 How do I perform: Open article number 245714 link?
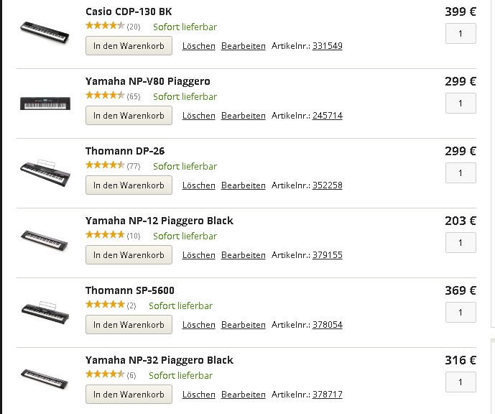[x=328, y=116]
